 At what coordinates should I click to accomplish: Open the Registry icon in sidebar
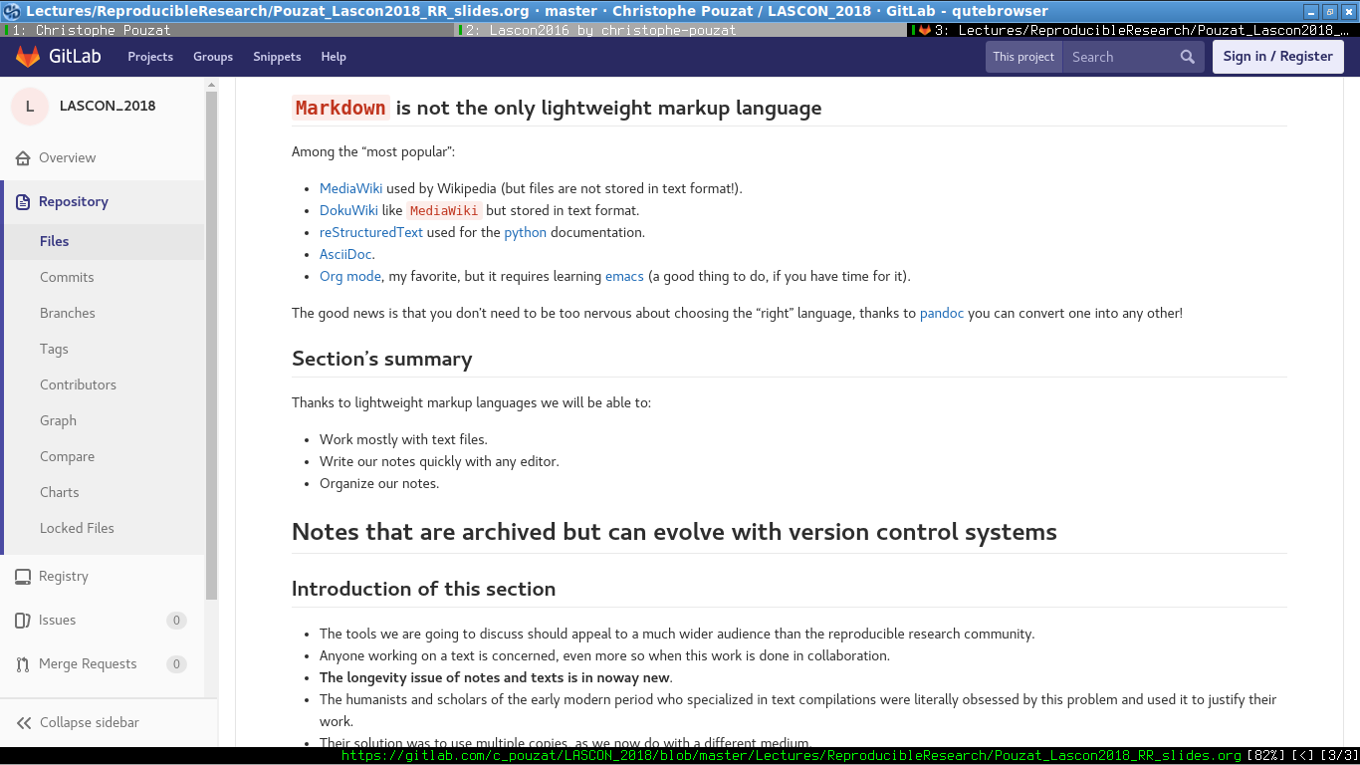tap(23, 577)
